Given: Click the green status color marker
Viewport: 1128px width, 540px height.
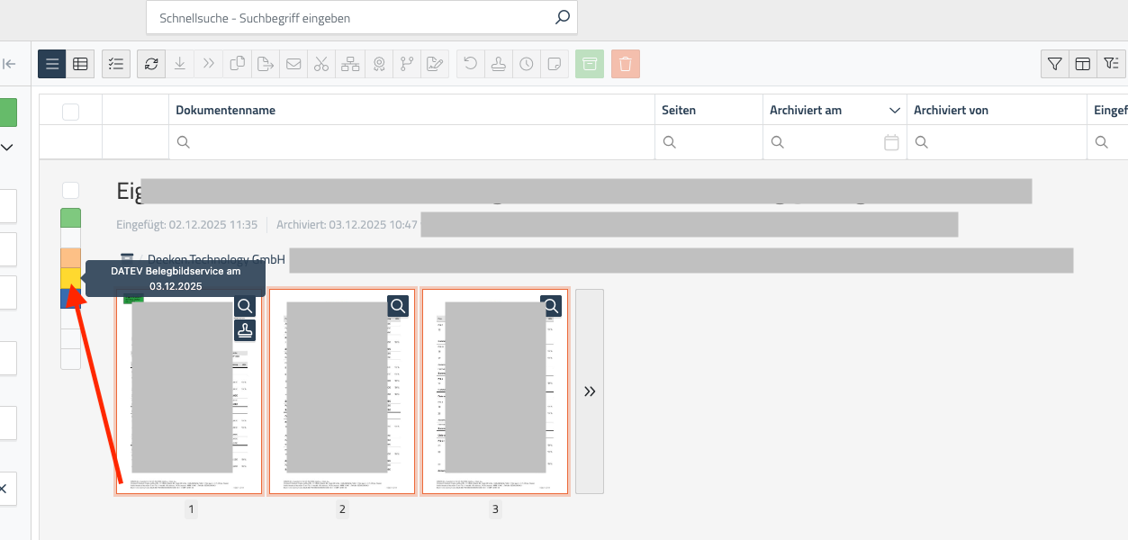Looking at the screenshot, I should [70, 218].
